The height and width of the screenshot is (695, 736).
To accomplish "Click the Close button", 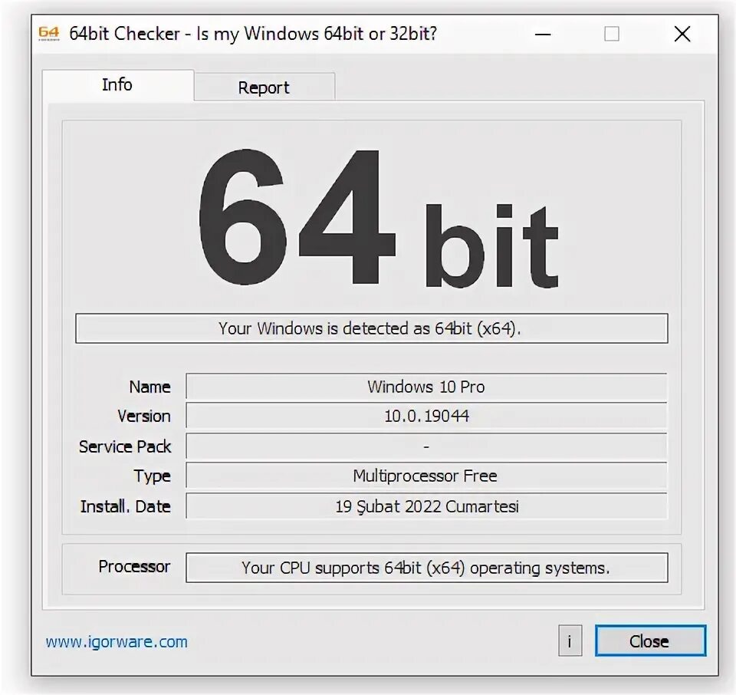I will pos(650,641).
